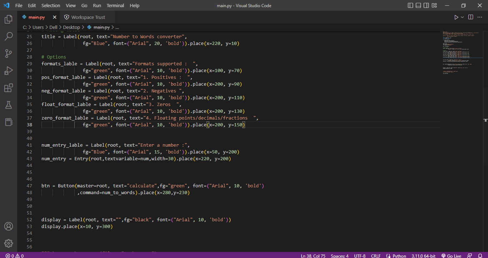Open the Accounts menu icon

click(x=9, y=227)
